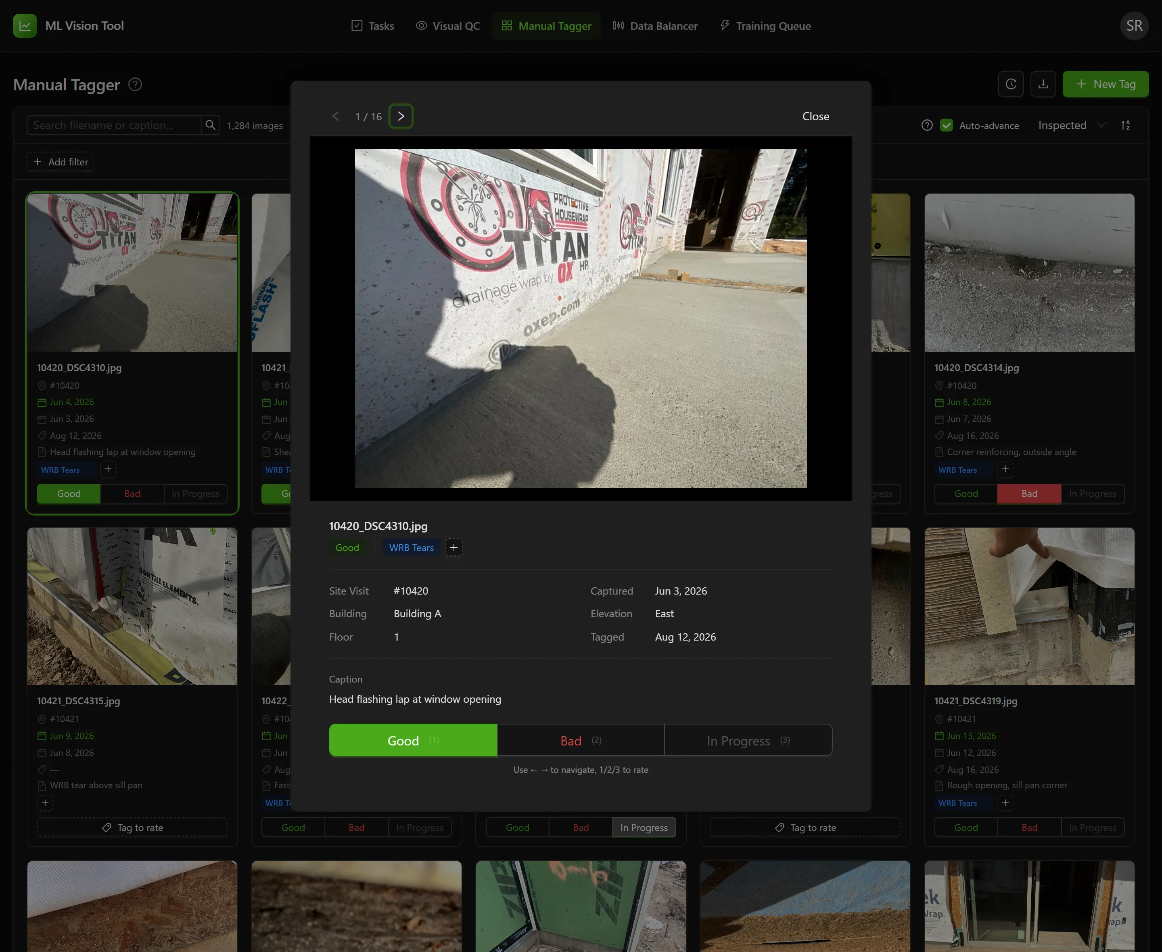Viewport: 1162px width, 952px height.
Task: Add tag on 10420_DSC4310.jpg card
Action: pos(108,470)
